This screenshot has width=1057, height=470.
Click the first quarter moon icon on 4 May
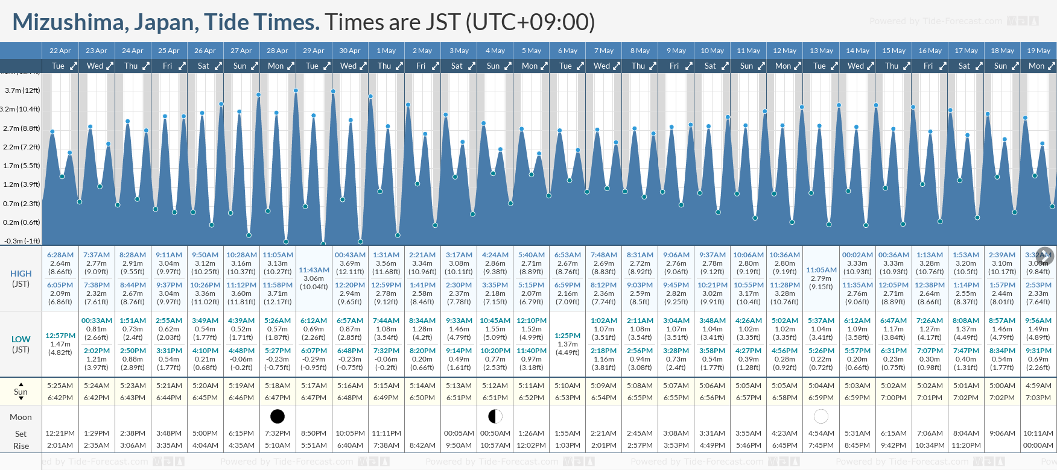(x=495, y=416)
